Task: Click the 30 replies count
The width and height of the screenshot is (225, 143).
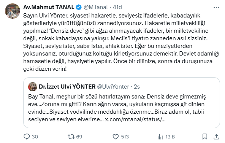Action: [x=35, y=137]
